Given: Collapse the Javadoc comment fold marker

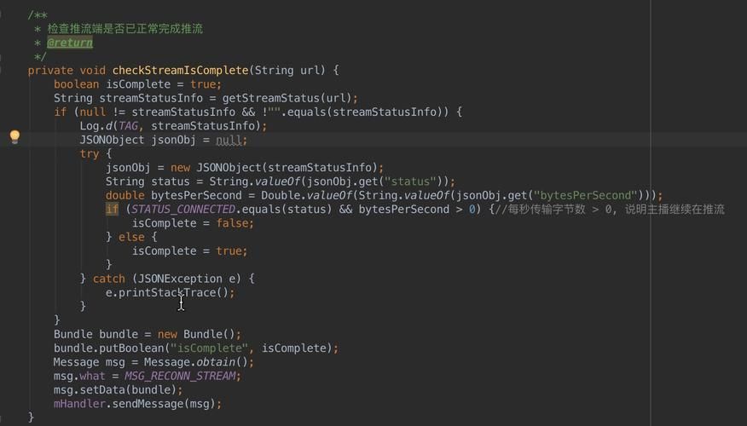Looking at the screenshot, I should click(3, 14).
